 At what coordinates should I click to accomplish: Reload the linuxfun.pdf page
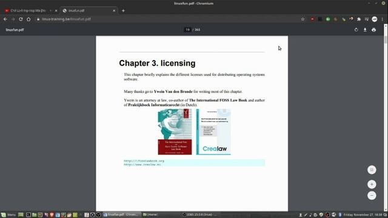pos(21,19)
